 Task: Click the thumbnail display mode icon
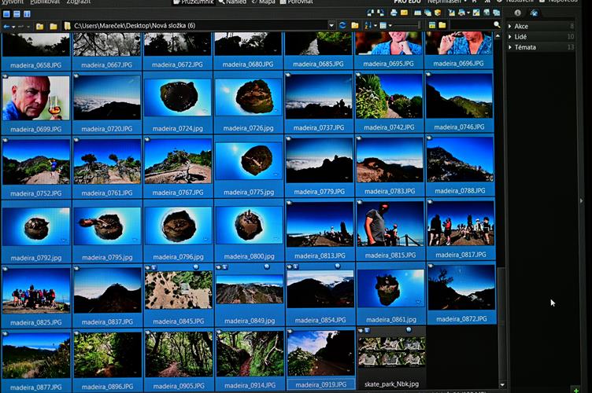coord(383,25)
